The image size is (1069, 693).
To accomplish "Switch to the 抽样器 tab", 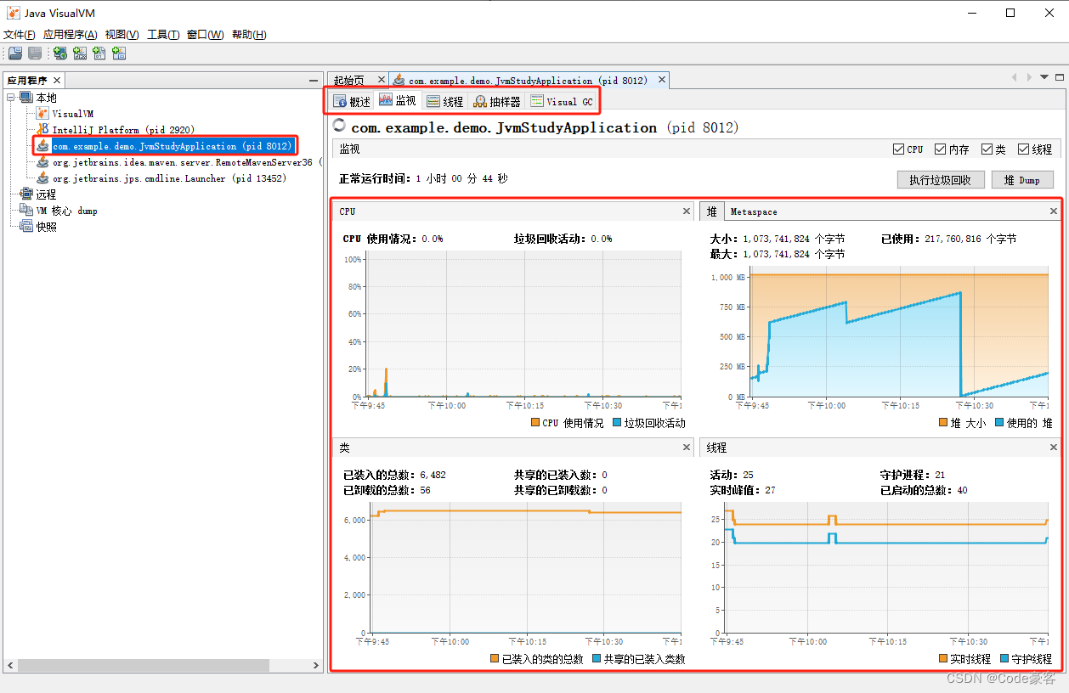I will point(497,102).
